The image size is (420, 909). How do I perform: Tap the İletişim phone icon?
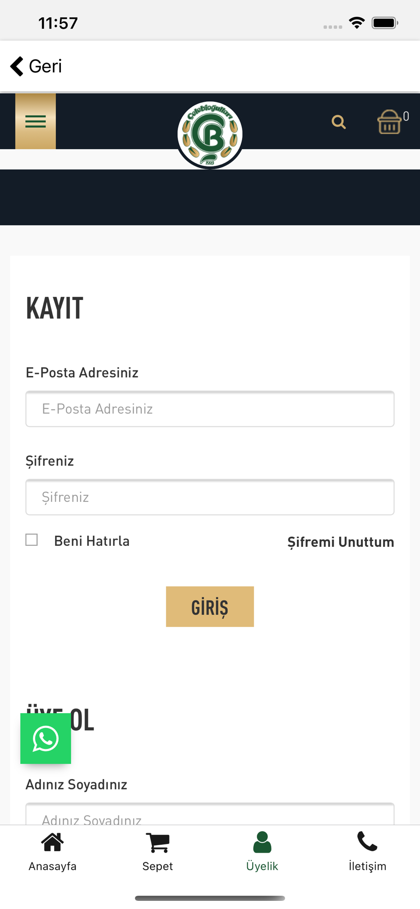367,841
